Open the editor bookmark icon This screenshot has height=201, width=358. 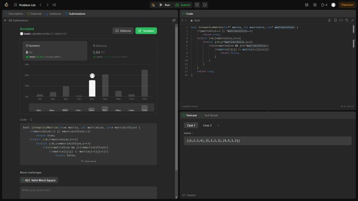335,20
